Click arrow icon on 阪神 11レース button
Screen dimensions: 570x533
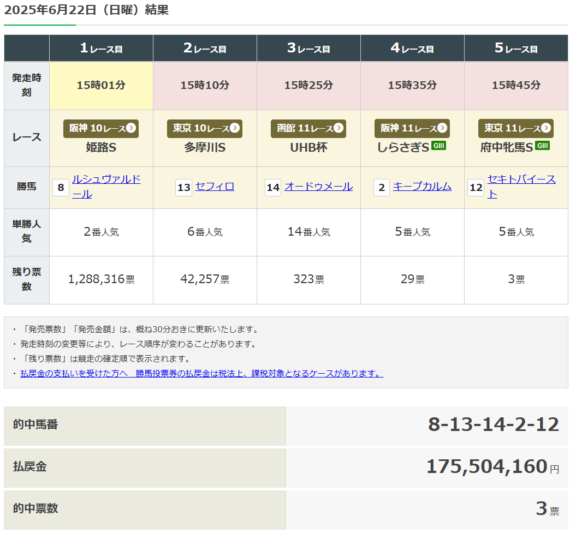point(442,128)
